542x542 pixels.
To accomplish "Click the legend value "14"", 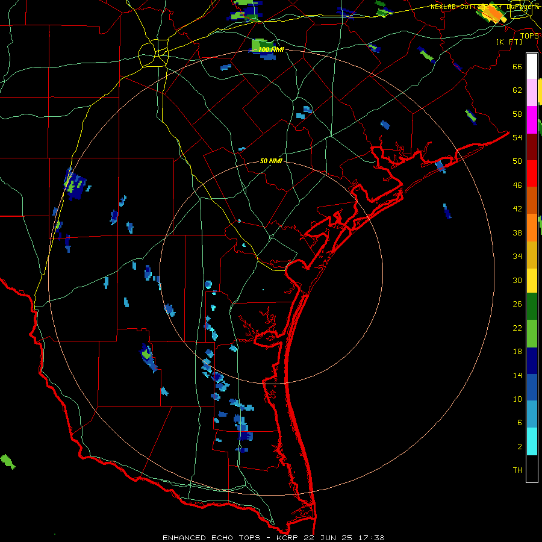I will pos(517,375).
